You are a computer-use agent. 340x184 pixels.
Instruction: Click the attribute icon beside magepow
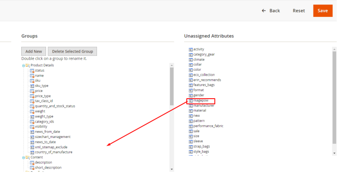click(x=190, y=101)
